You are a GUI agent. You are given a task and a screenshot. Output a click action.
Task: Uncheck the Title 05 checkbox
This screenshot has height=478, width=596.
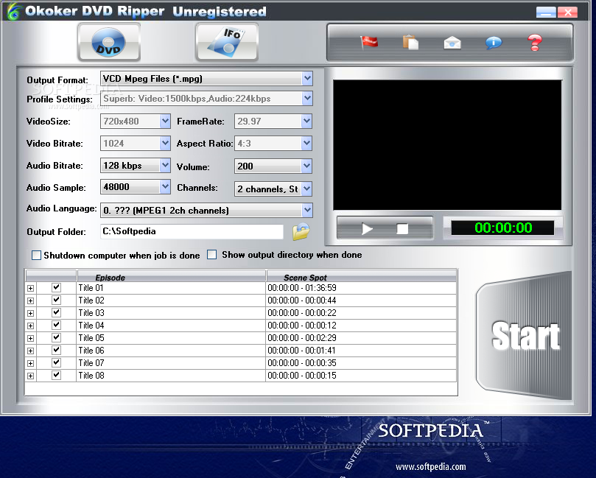point(56,337)
